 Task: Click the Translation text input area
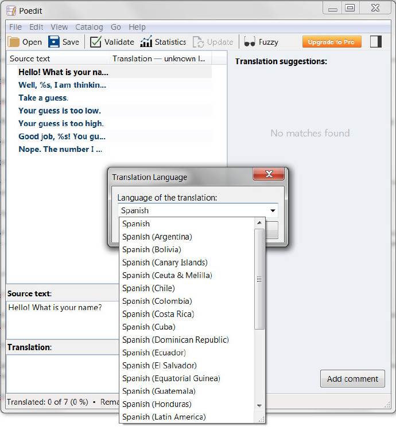pyautogui.click(x=63, y=374)
